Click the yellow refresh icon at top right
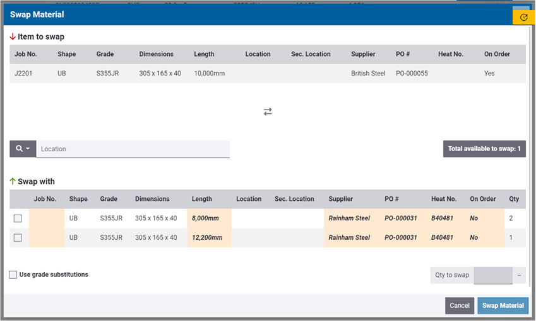The width and height of the screenshot is (536, 321). [x=523, y=17]
